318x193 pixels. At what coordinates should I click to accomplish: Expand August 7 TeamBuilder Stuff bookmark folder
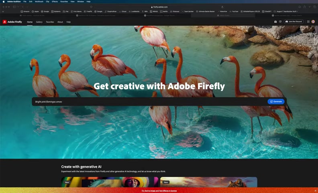tap(286, 11)
